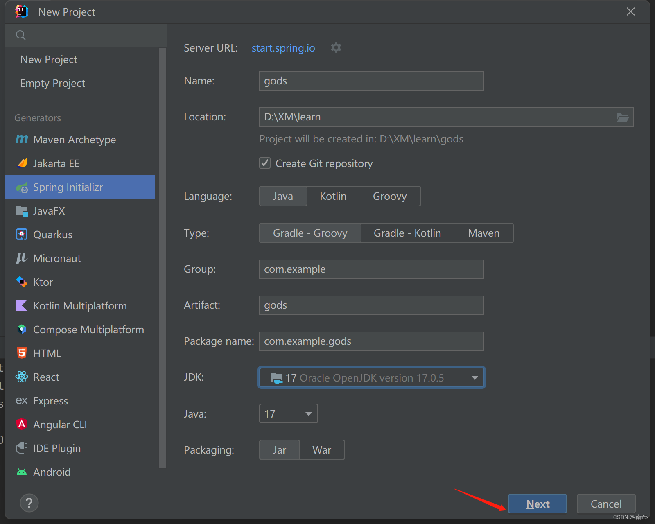Choose Quarkus generator
The width and height of the screenshot is (655, 524).
(x=80, y=235)
